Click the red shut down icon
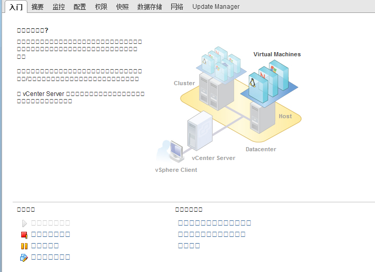375x272 pixels. point(24,235)
